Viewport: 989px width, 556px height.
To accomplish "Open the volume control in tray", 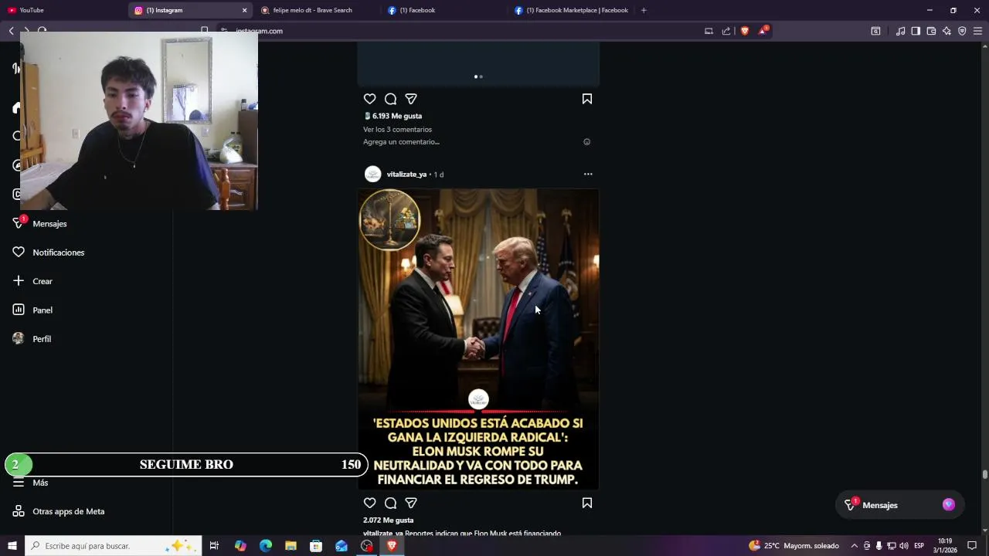I will tap(903, 546).
